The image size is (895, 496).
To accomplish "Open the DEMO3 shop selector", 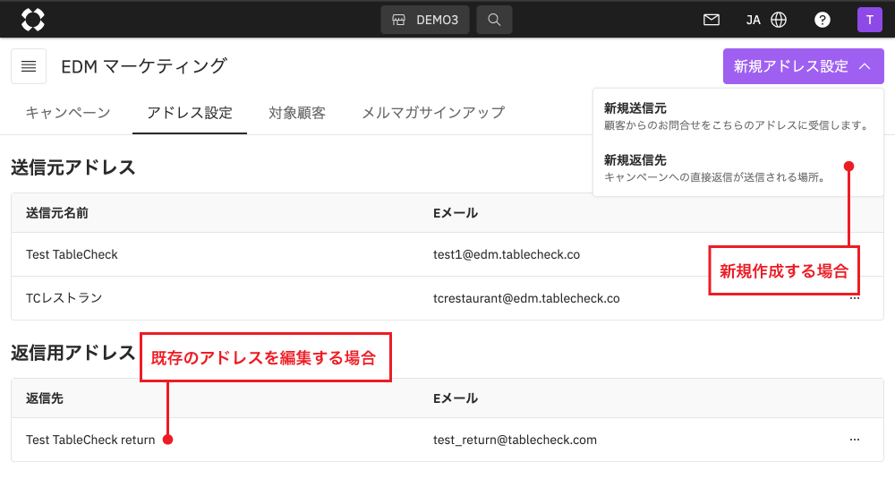I will pyautogui.click(x=425, y=20).
